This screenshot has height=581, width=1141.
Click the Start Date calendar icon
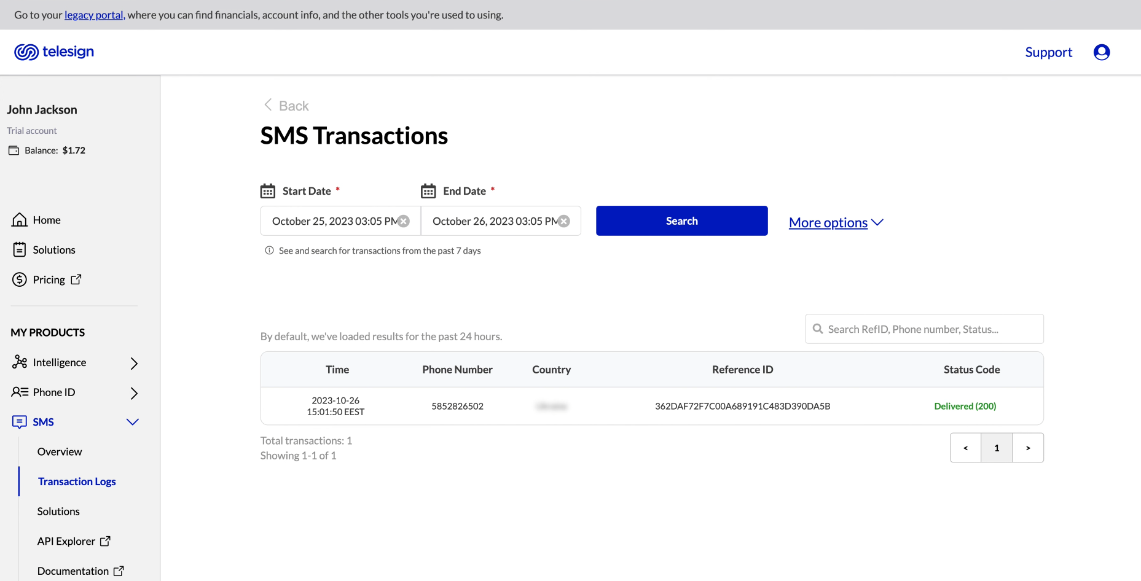(x=267, y=190)
